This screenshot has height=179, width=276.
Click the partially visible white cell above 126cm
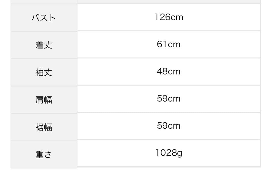click(169, 1)
